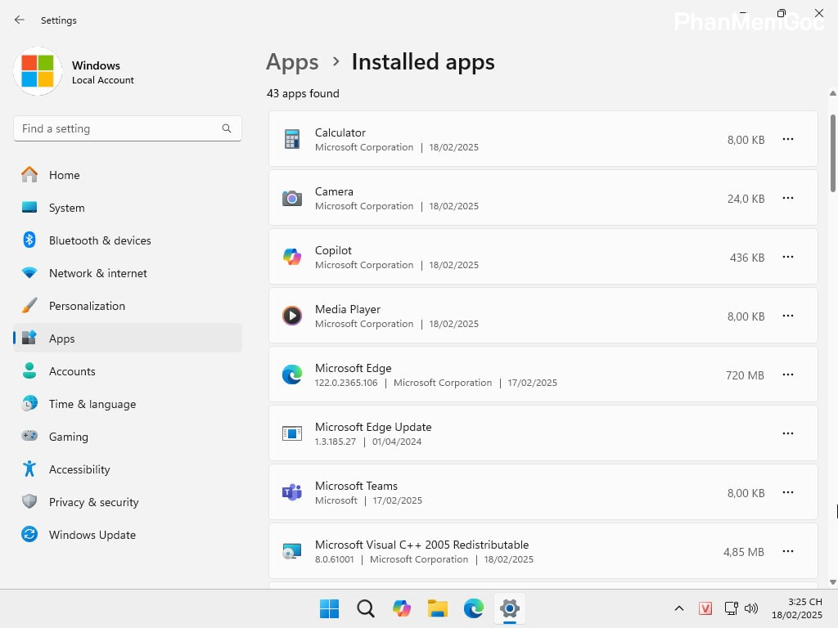The height and width of the screenshot is (628, 838).
Task: Click the Find a setting search field
Action: 119,128
